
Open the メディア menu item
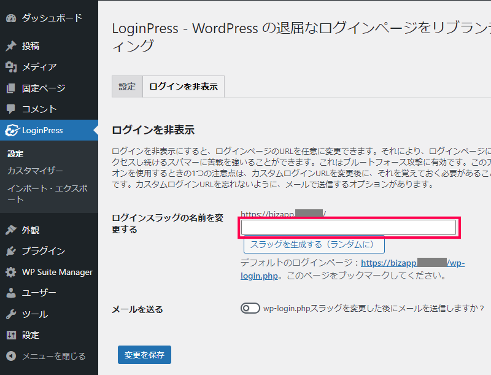(x=49, y=67)
